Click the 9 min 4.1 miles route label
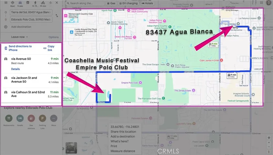 (x=213, y=45)
